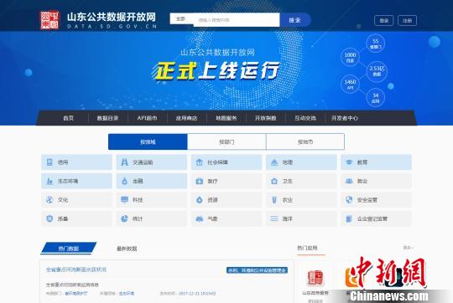Open the 科技 technology category icon

tap(124, 199)
